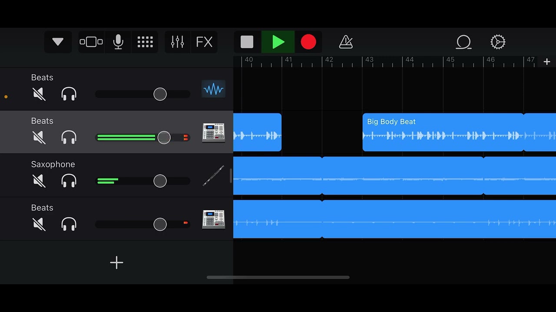Select the audio waveform instrument icon
Screen dimensions: 556x312
(213, 89)
